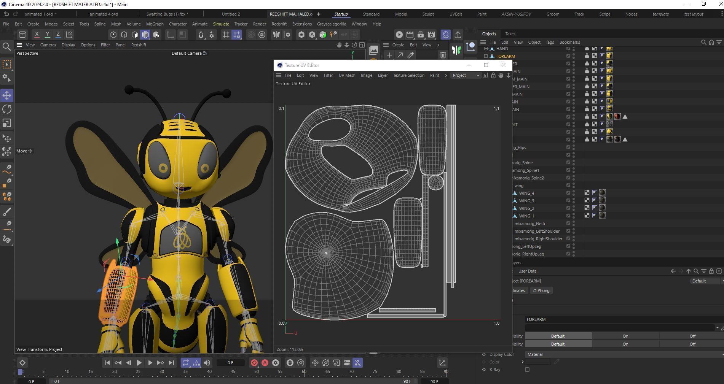Open the Edit Render Settings clapperboard icon

431,35
